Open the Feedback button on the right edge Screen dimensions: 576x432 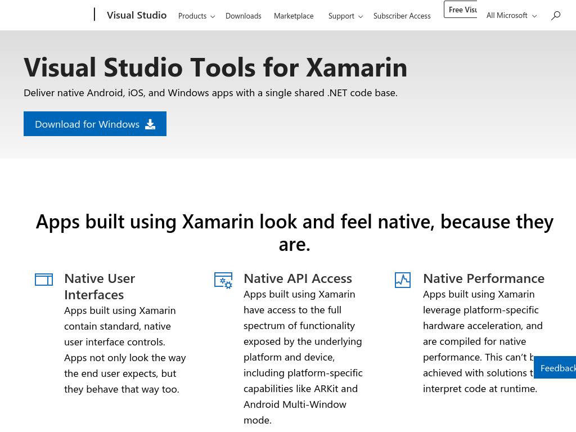(x=556, y=368)
